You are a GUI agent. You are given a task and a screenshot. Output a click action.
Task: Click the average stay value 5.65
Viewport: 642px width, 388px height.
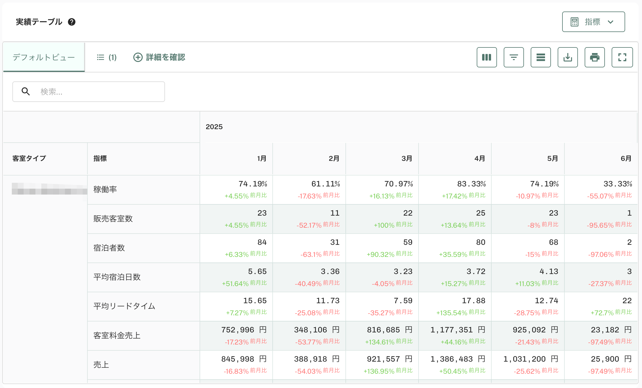point(257,271)
